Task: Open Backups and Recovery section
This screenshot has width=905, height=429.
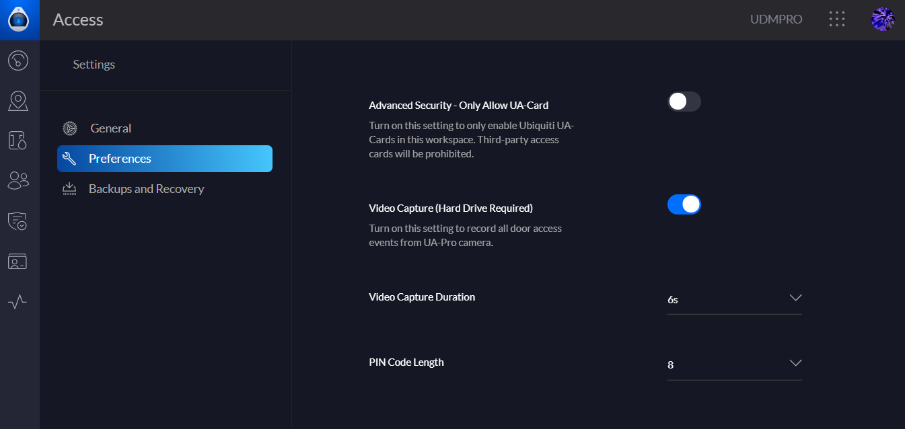Action: (x=146, y=189)
